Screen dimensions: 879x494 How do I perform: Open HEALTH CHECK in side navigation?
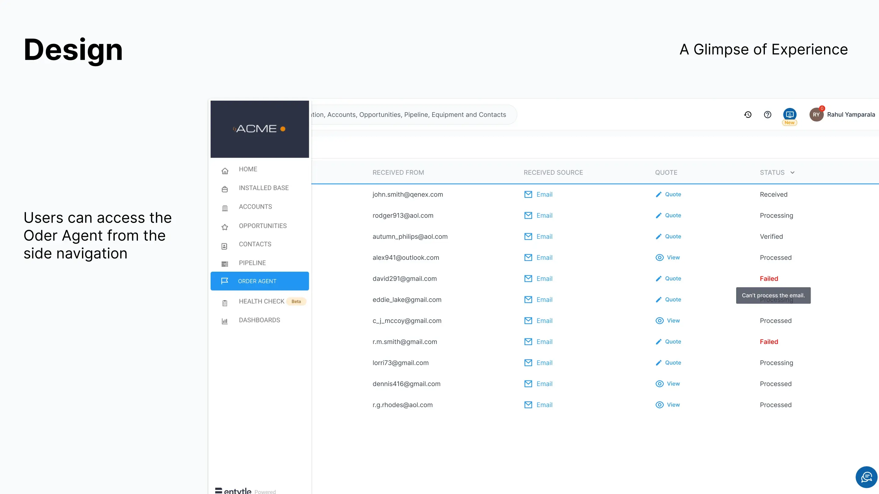point(261,301)
